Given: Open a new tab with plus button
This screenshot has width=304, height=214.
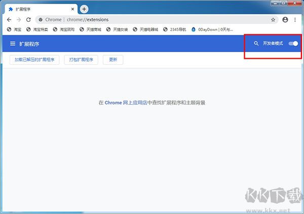Looking at the screenshot, I should coord(84,9).
